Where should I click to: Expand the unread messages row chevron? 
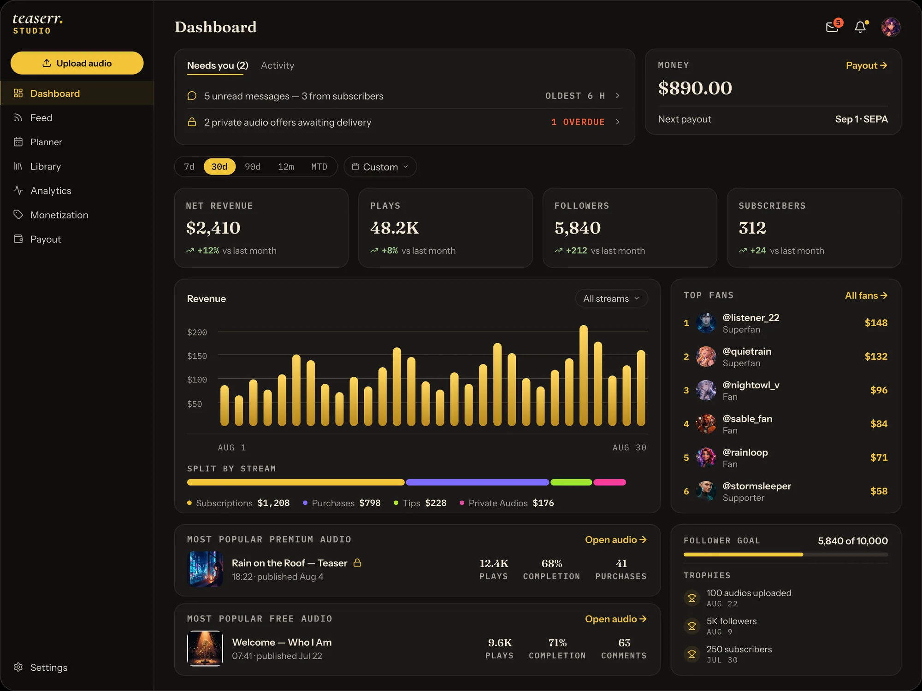click(618, 96)
